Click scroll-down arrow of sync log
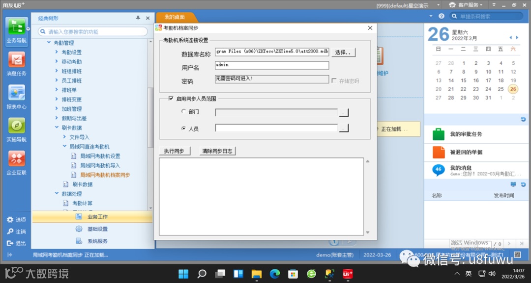 (x=368, y=232)
